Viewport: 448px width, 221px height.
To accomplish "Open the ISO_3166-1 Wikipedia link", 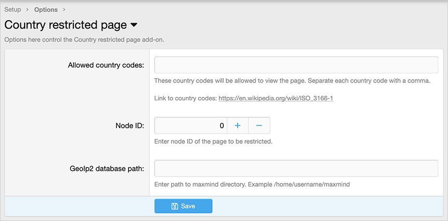I will point(276,98).
